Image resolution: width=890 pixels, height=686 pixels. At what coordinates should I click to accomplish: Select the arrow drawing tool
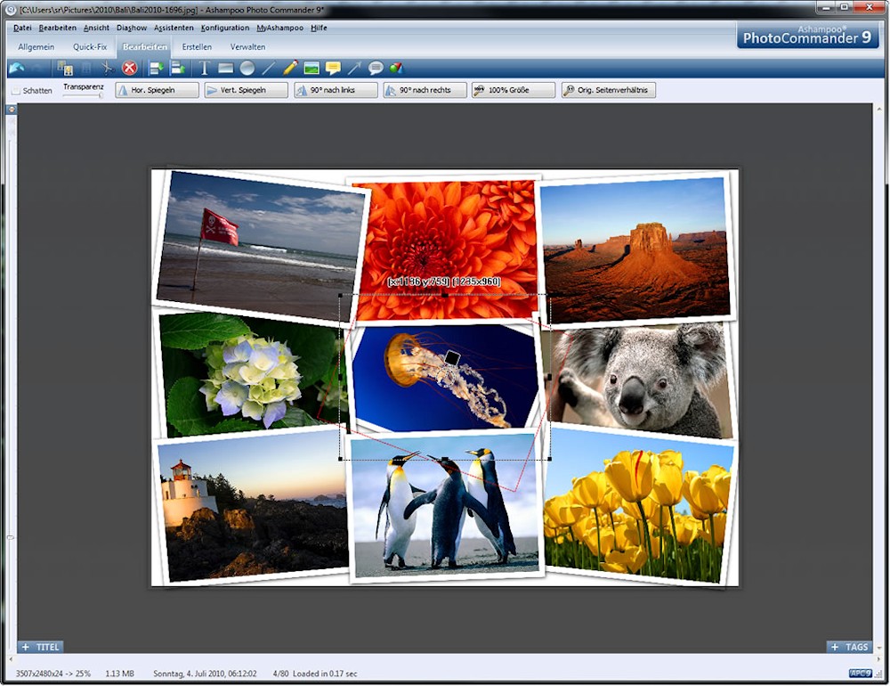(354, 68)
